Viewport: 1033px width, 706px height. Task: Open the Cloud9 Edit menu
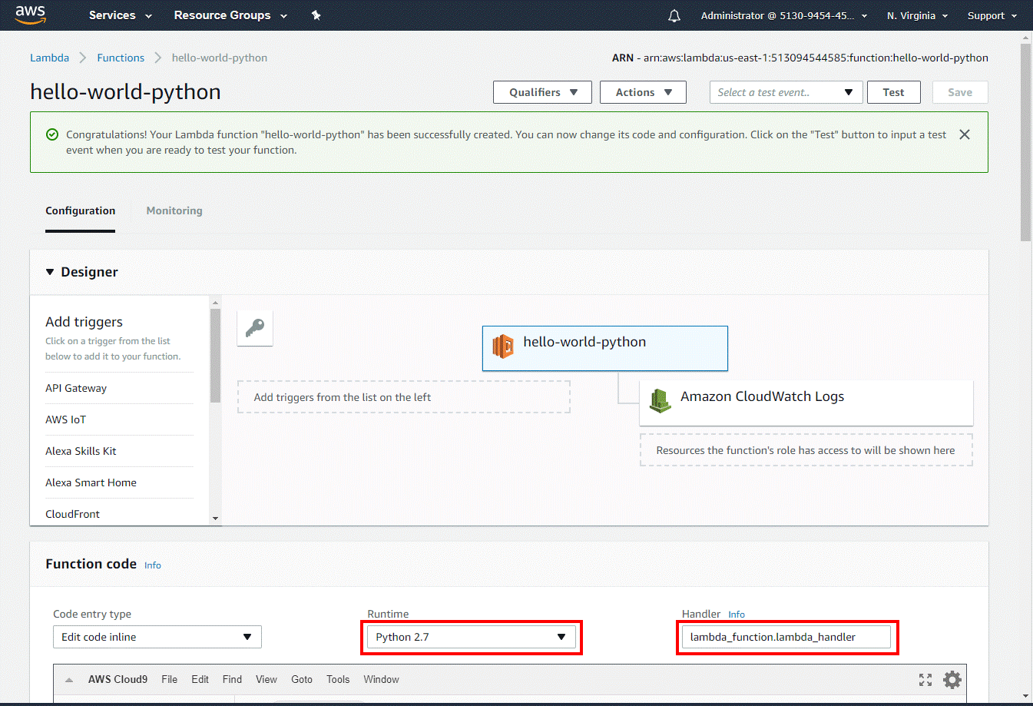coord(200,679)
